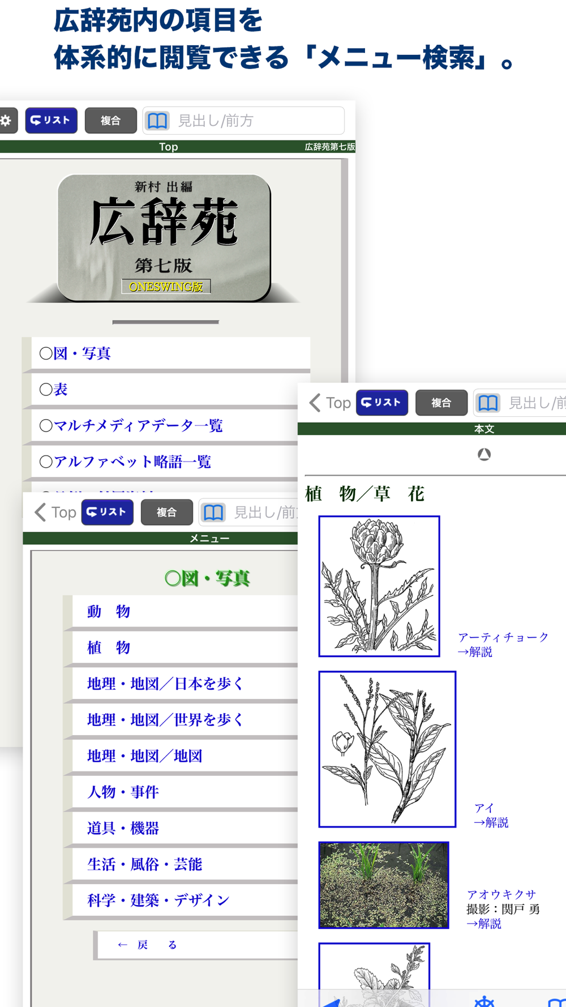Go back to Top from 本文 screen
Screen dimensions: 566x1007
pyautogui.click(x=330, y=403)
